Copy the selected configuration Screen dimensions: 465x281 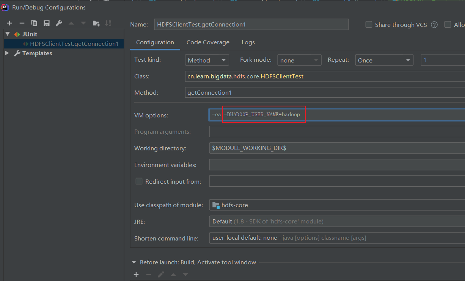[34, 23]
